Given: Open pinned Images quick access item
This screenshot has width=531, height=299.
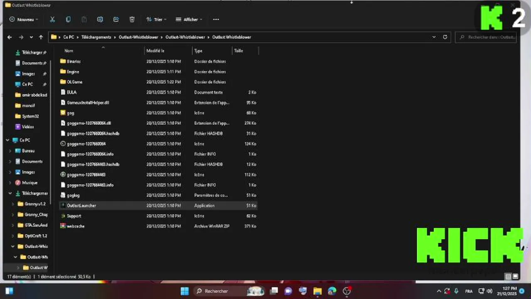Looking at the screenshot, I should pos(27,74).
